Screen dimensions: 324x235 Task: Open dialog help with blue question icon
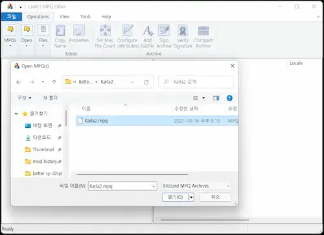pos(229,98)
